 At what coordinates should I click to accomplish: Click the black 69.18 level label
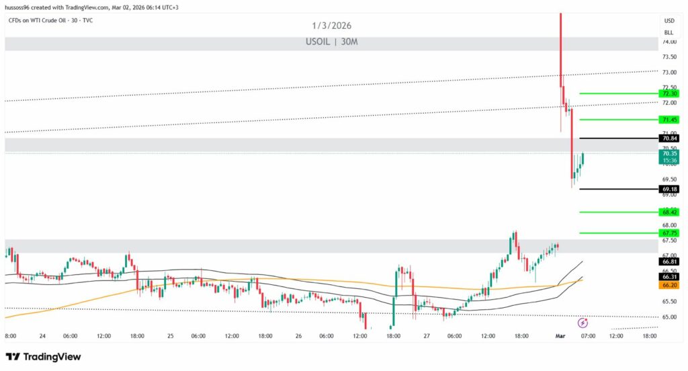669,190
